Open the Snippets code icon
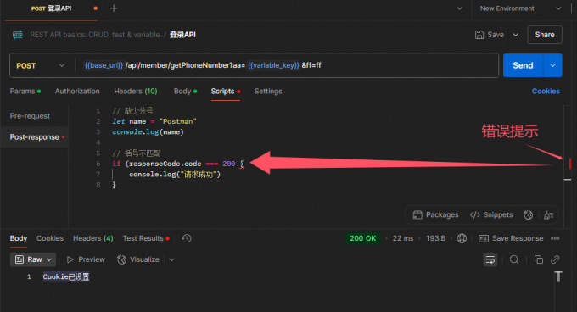Image resolution: width=577 pixels, height=312 pixels. coord(474,215)
